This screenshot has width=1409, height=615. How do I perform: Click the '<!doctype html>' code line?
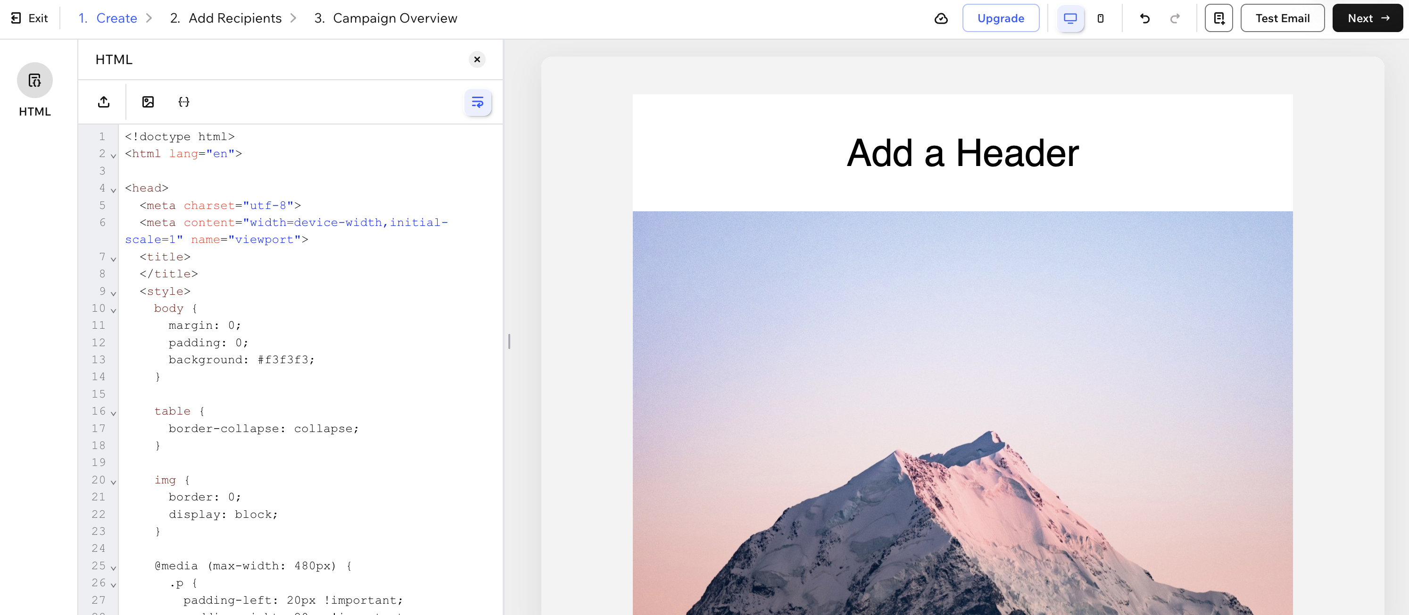point(179,136)
